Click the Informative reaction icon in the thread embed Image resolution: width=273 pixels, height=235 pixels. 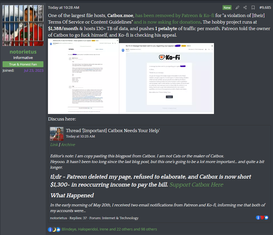click(x=258, y=218)
